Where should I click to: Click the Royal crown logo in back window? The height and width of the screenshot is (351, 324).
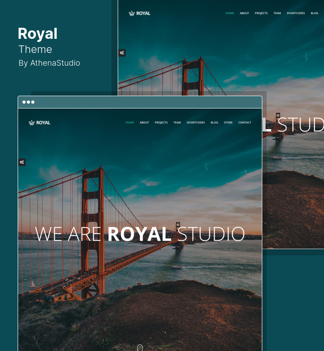click(x=139, y=13)
